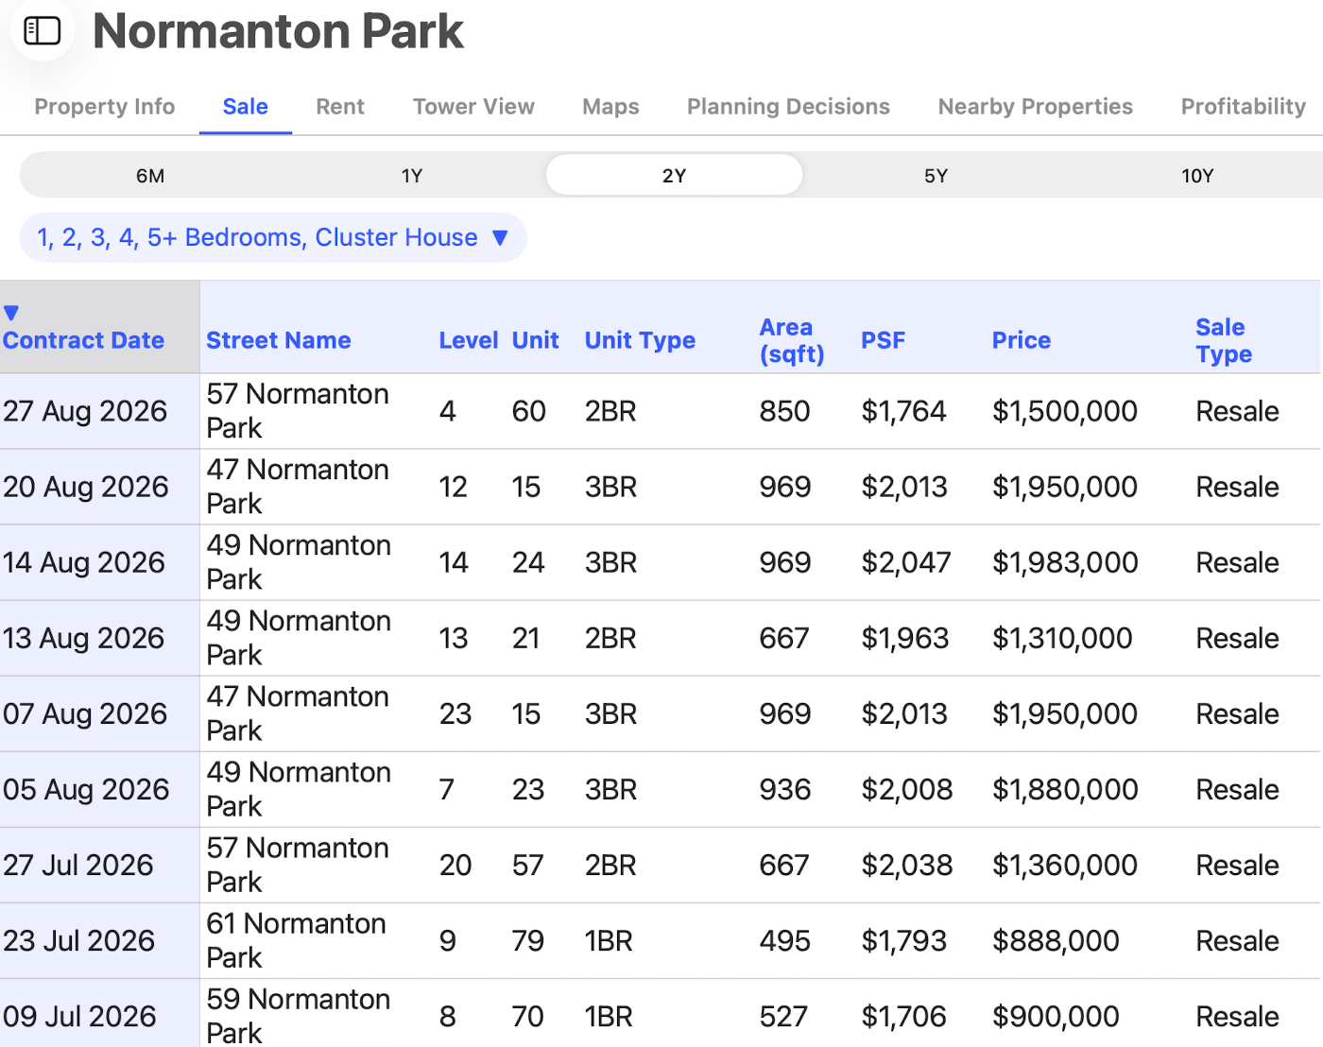Sort by Level column header
Image resolution: width=1323 pixels, height=1047 pixels.
tap(468, 340)
